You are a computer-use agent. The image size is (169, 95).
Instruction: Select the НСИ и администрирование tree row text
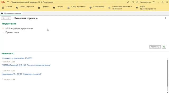(19, 28)
